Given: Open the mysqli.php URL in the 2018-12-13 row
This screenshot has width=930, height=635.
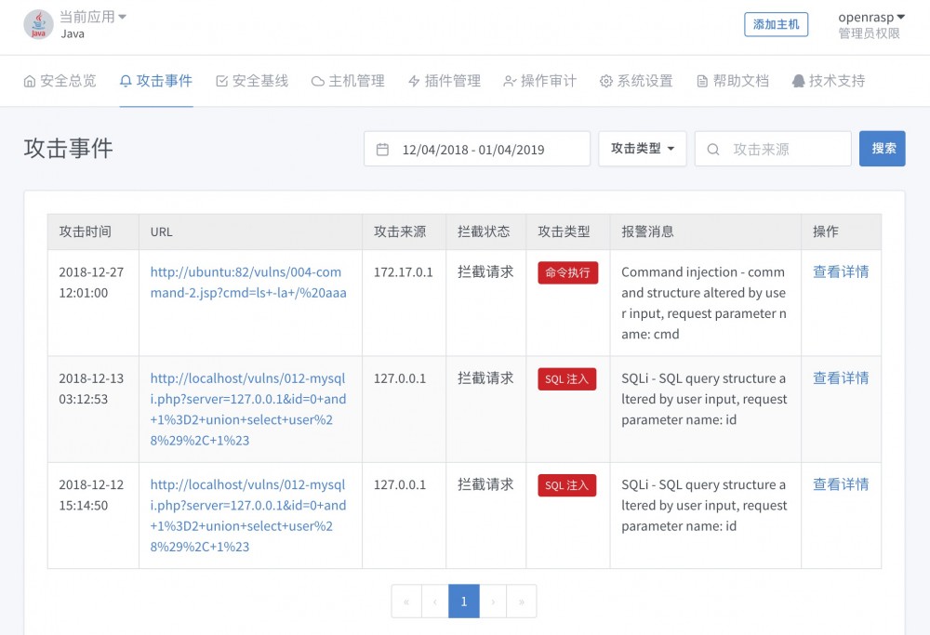Looking at the screenshot, I should [248, 409].
